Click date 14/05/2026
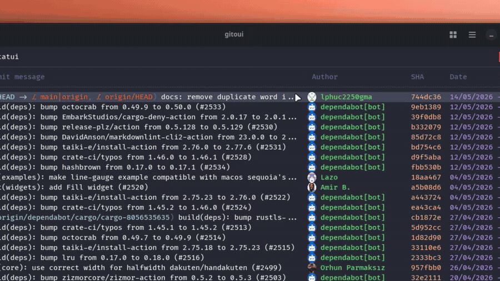Image resolution: width=500 pixels, height=281 pixels. coord(471,97)
